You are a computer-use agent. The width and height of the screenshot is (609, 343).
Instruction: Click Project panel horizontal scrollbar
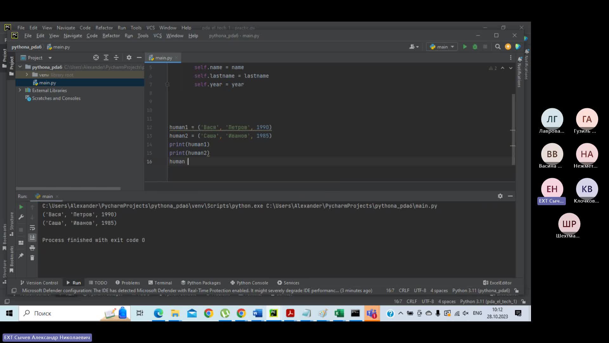tap(68, 188)
